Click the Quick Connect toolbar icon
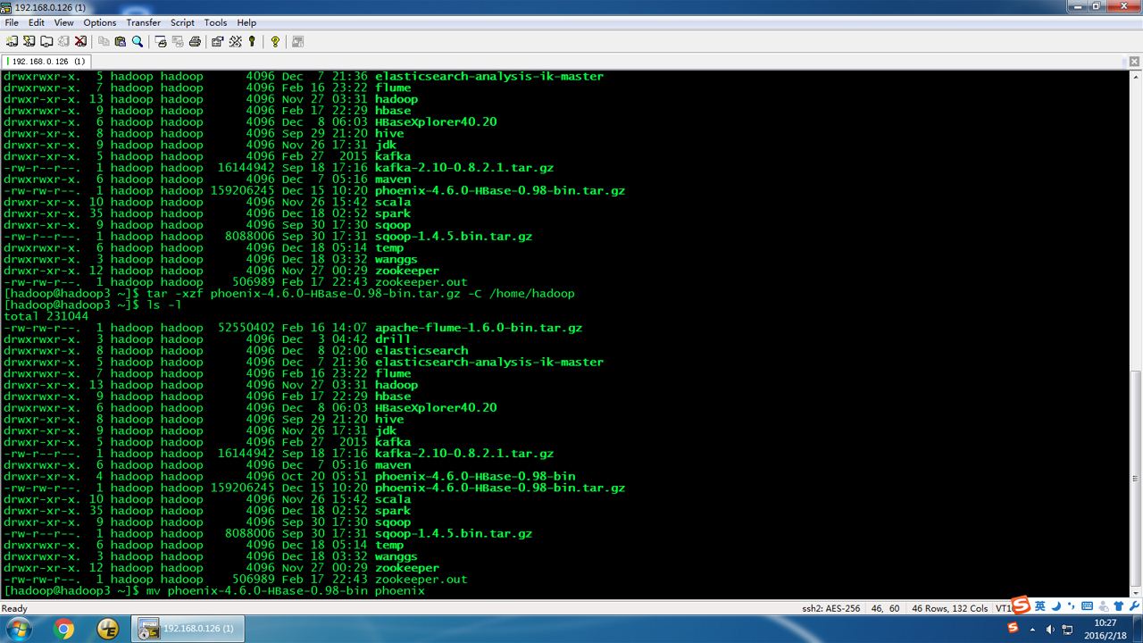 point(29,41)
